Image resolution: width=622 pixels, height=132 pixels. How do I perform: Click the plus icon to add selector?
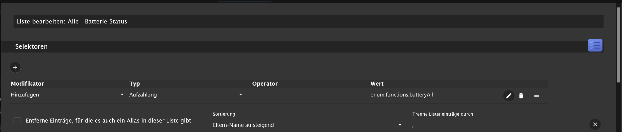(x=15, y=68)
